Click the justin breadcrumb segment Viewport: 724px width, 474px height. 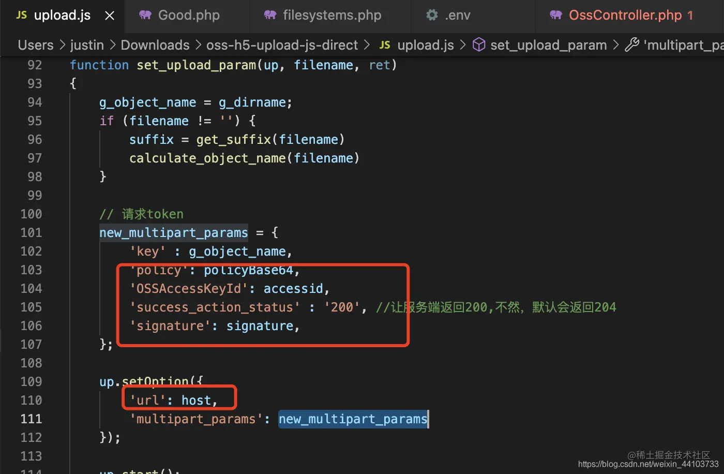(87, 45)
